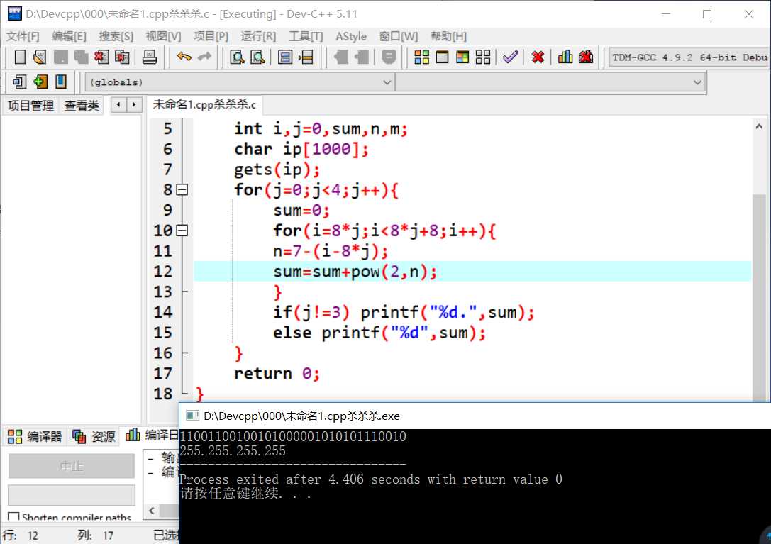Screen dimensions: 771x544
Task: Undo the last edit
Action: (x=184, y=57)
